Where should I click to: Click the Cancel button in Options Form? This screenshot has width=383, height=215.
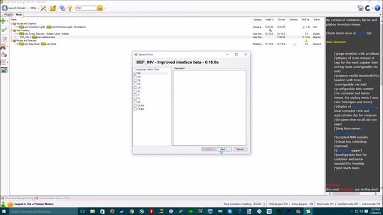point(240,149)
